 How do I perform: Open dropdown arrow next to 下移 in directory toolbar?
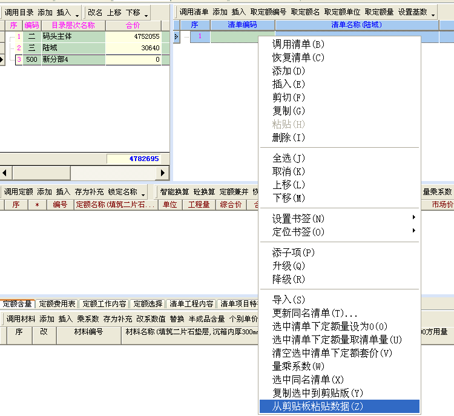[x=146, y=13]
